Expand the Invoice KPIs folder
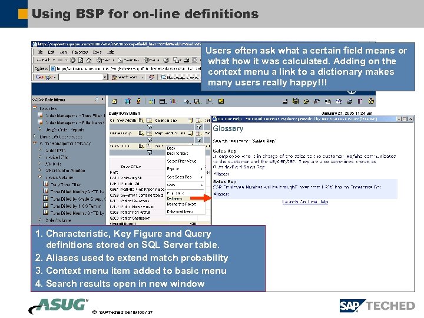The width and height of the screenshot is (424, 318). 40,157
